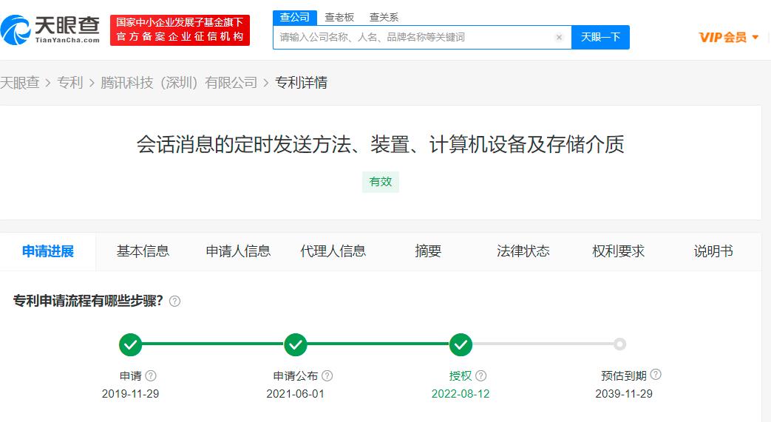Screen dimensions: 771x422
Task: Click the 专利申请流程有哪些步骤 heading
Action: [x=87, y=301]
